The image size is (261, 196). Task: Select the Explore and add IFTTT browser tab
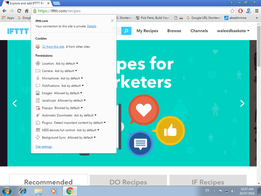click(27, 3)
